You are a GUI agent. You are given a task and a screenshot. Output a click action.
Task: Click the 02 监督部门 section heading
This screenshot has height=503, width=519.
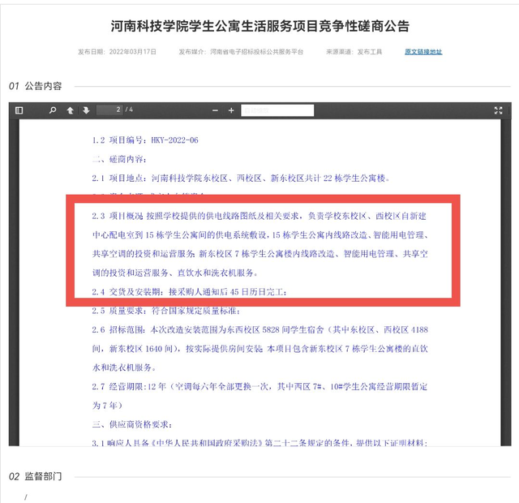point(36,476)
